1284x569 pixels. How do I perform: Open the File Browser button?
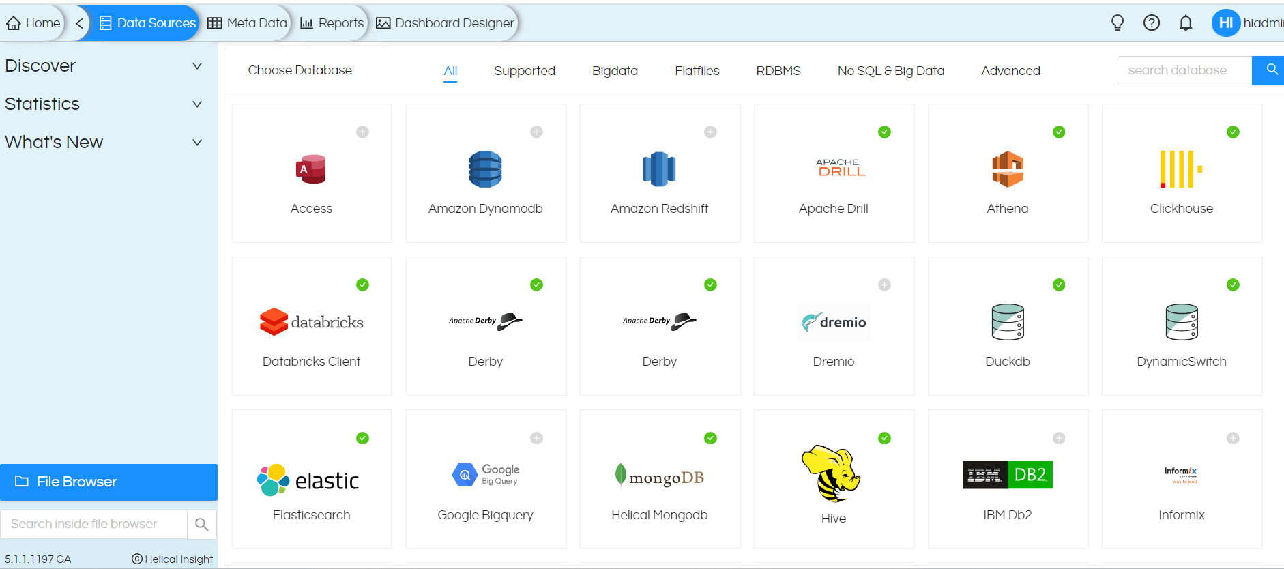(x=108, y=482)
